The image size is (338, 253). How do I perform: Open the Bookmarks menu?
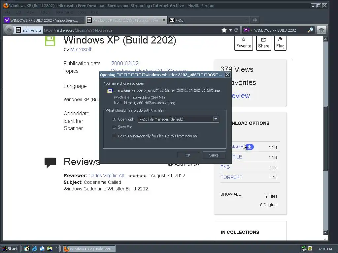click(x=64, y=12)
